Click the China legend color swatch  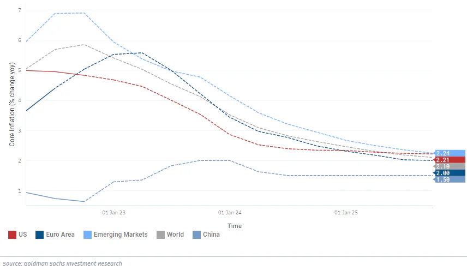196,235
